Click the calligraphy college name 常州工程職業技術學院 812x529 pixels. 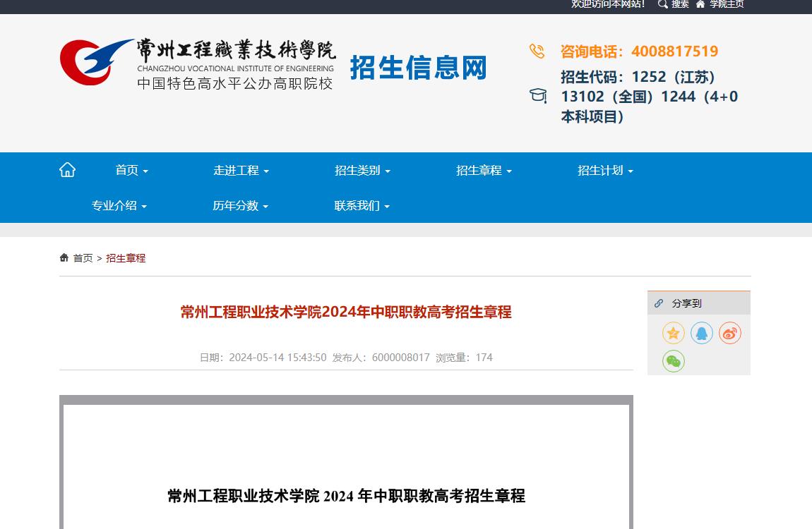236,50
